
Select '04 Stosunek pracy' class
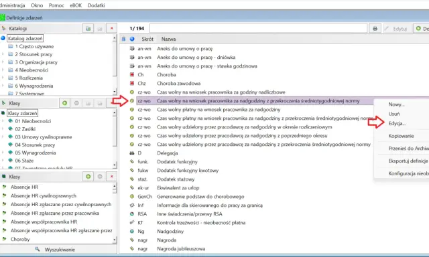35,145
